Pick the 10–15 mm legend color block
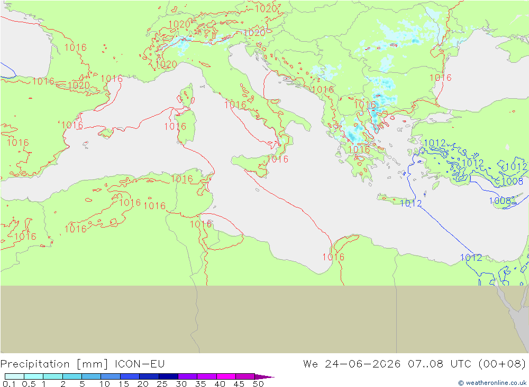 pyautogui.click(x=111, y=376)
